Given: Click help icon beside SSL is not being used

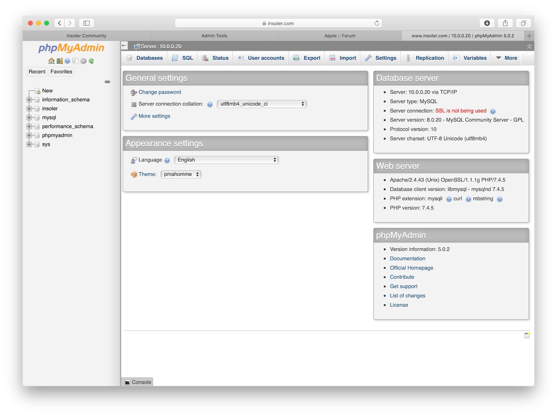Looking at the screenshot, I should click(493, 111).
